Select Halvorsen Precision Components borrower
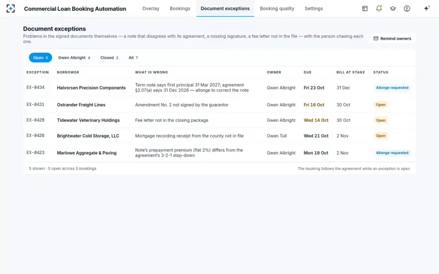The width and height of the screenshot is (439, 274). [x=91, y=88]
